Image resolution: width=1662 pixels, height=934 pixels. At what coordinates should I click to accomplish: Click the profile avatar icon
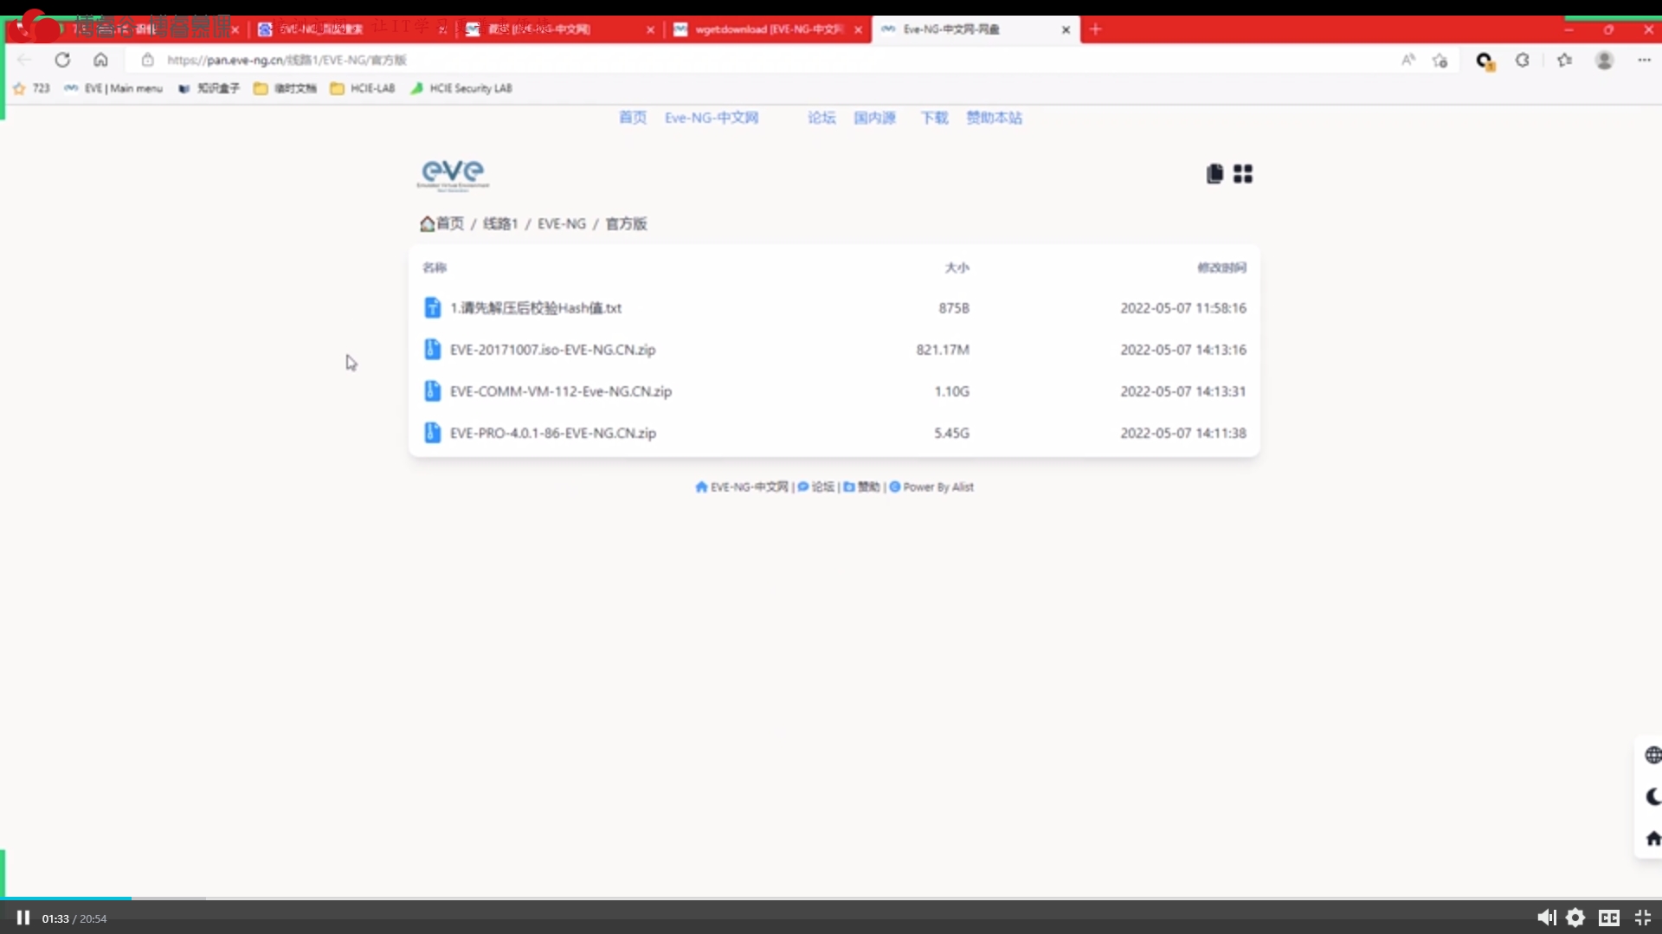point(1604,60)
